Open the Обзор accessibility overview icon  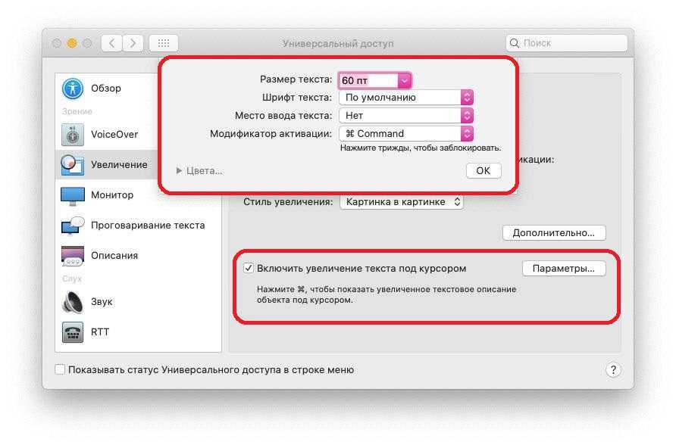click(x=73, y=89)
